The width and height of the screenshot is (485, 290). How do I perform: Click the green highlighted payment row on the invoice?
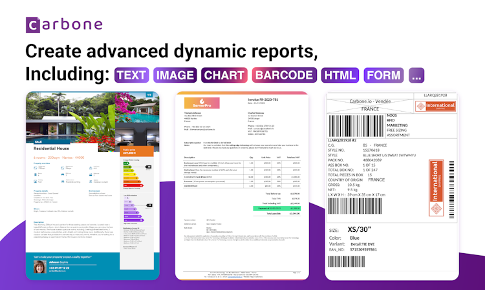point(277,209)
